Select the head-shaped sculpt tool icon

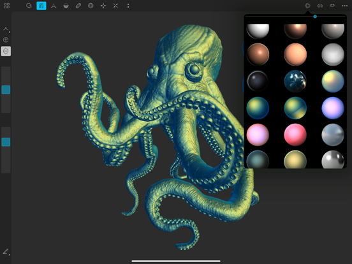pos(29,6)
